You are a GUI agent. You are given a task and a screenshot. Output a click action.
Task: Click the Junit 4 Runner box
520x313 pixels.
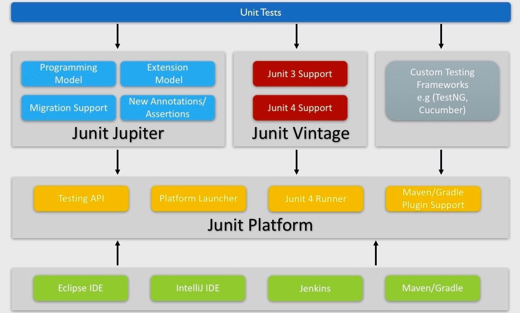pos(316,199)
